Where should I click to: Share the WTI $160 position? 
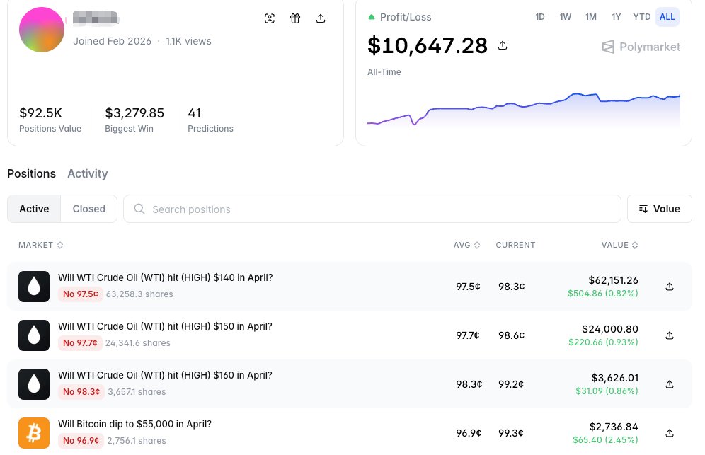coord(670,384)
